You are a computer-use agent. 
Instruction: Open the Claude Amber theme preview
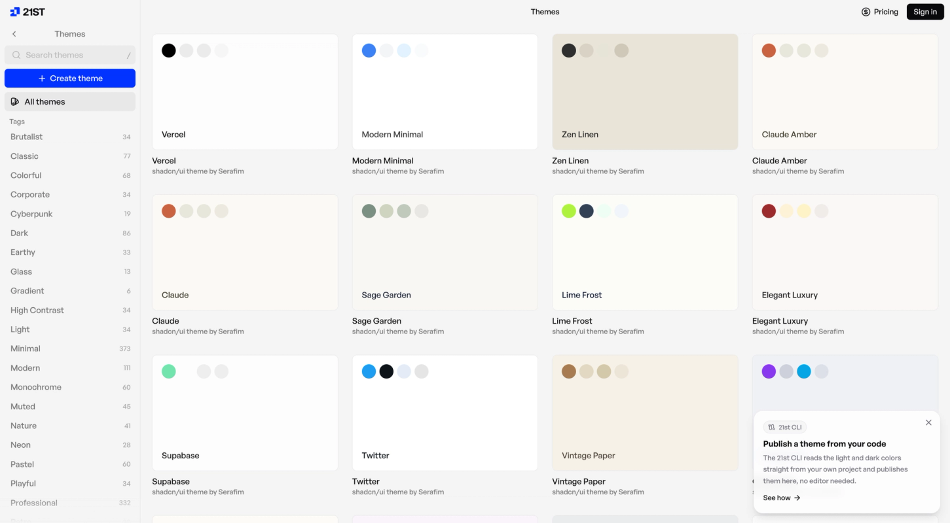pyautogui.click(x=845, y=92)
